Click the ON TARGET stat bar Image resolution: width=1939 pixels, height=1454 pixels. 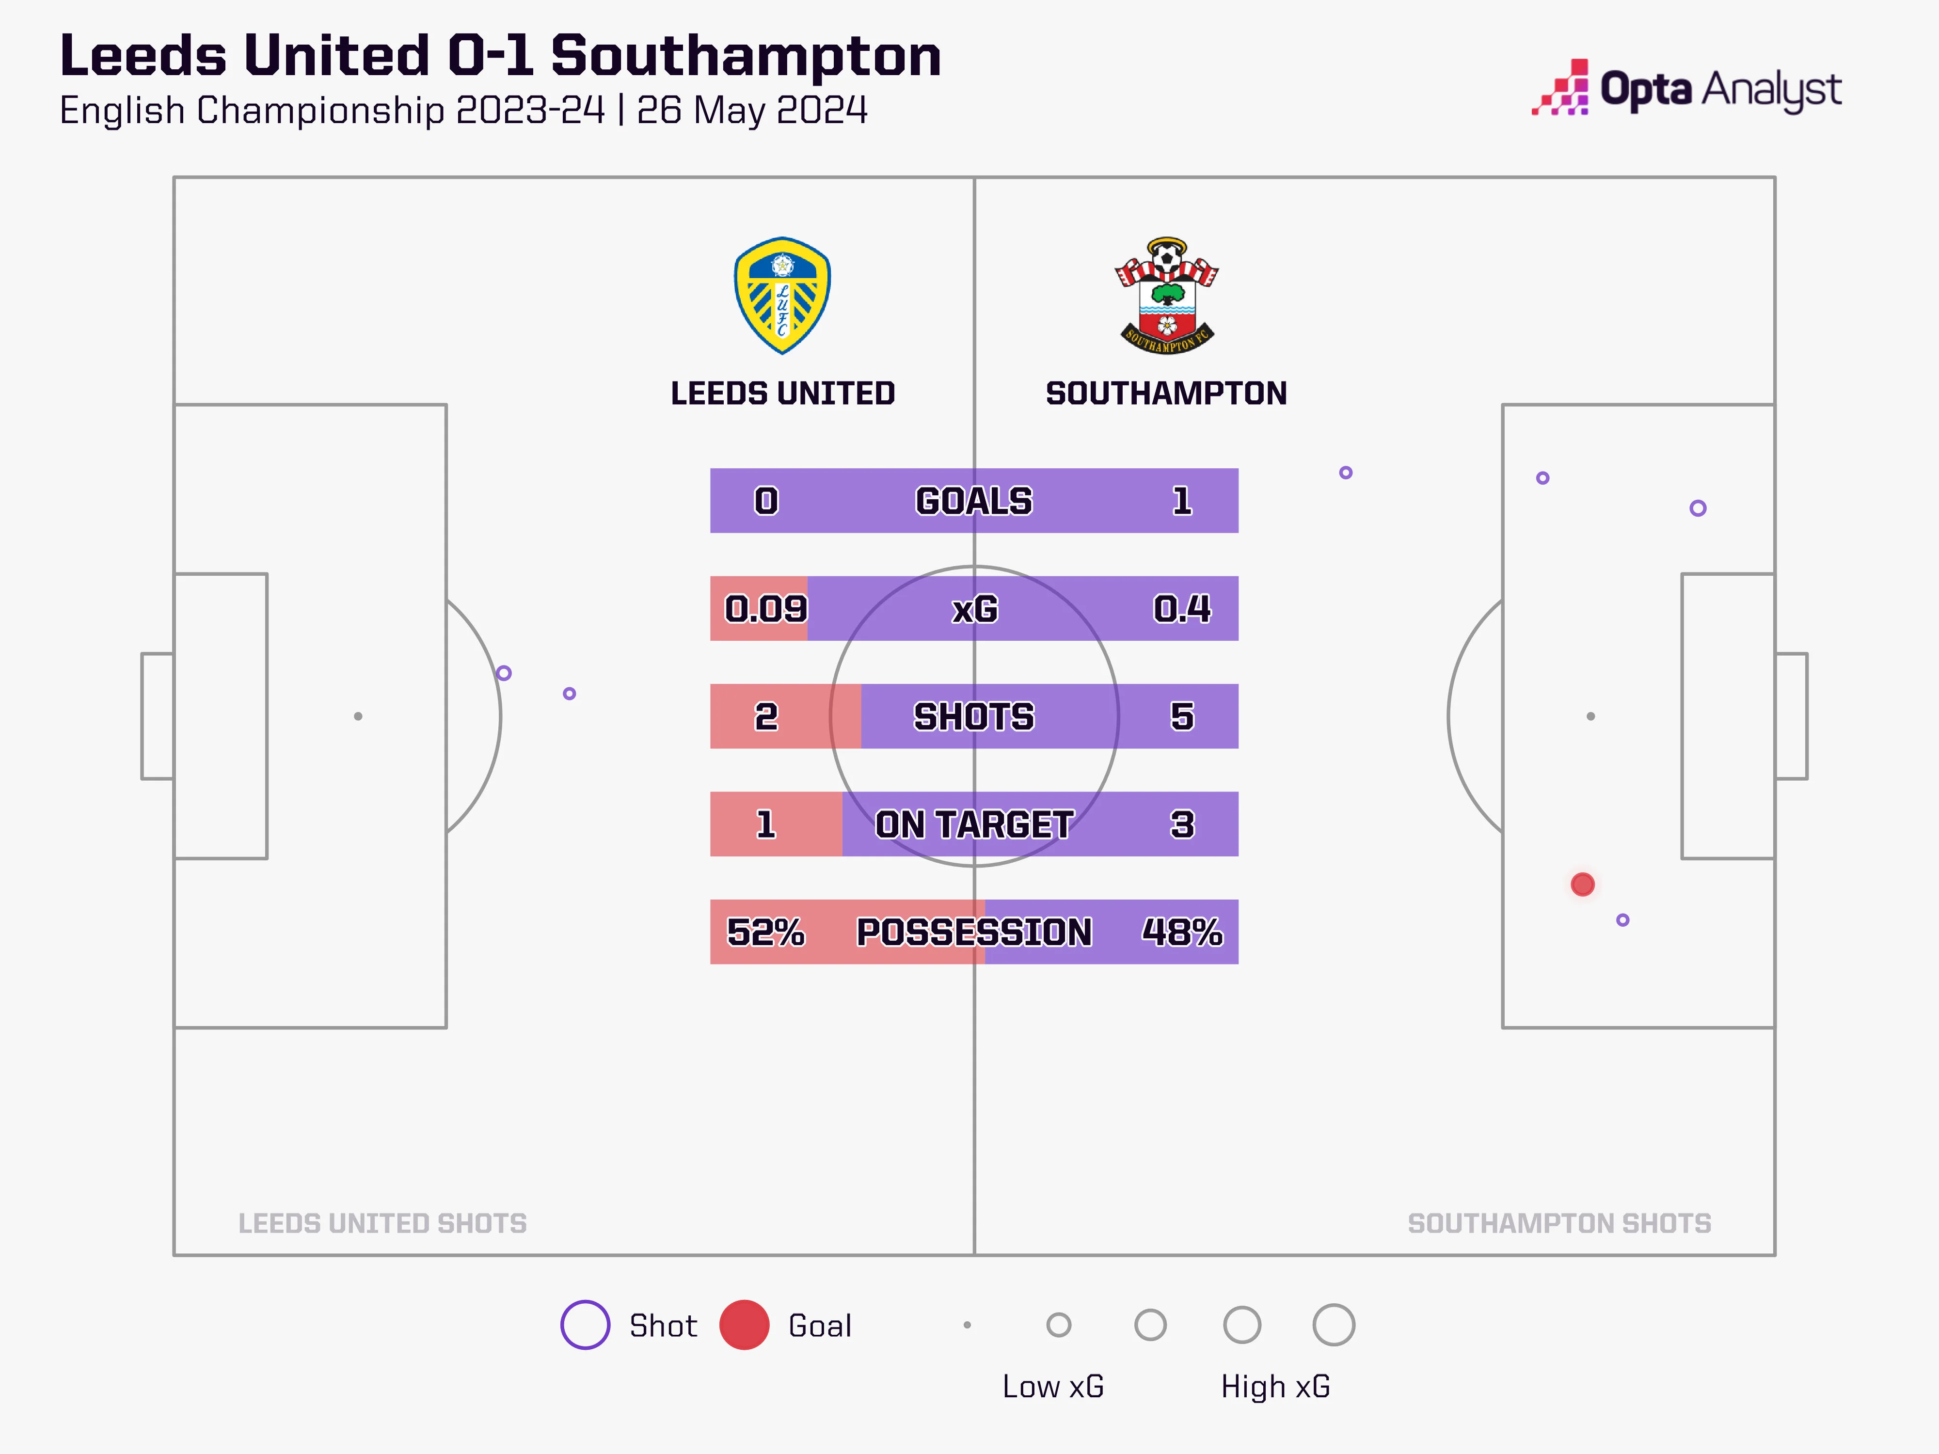click(974, 824)
